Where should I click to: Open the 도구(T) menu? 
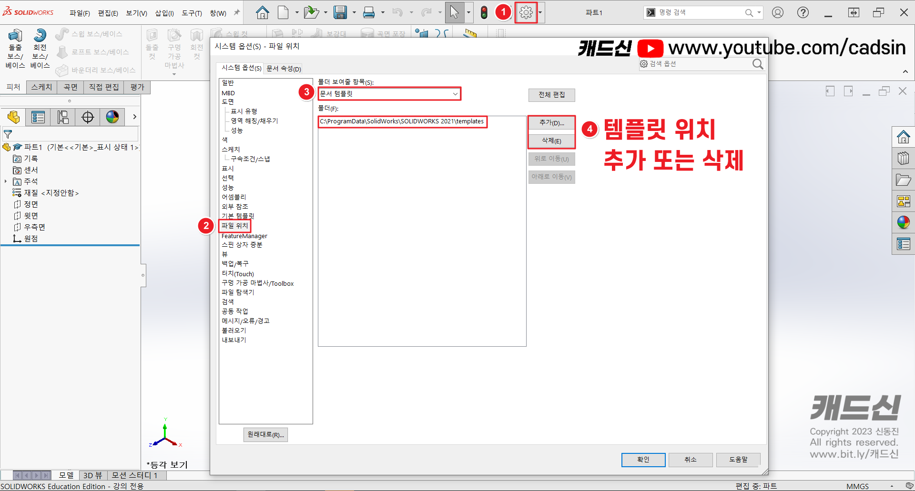coord(192,13)
